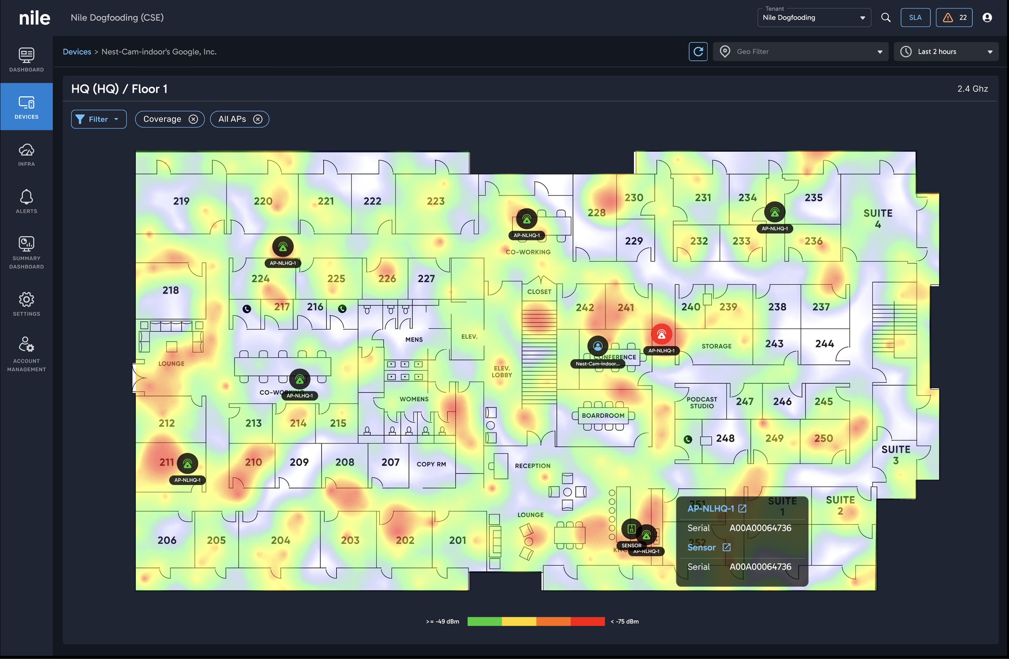The width and height of the screenshot is (1009, 659).
Task: Click the user profile icon
Action: click(x=987, y=17)
